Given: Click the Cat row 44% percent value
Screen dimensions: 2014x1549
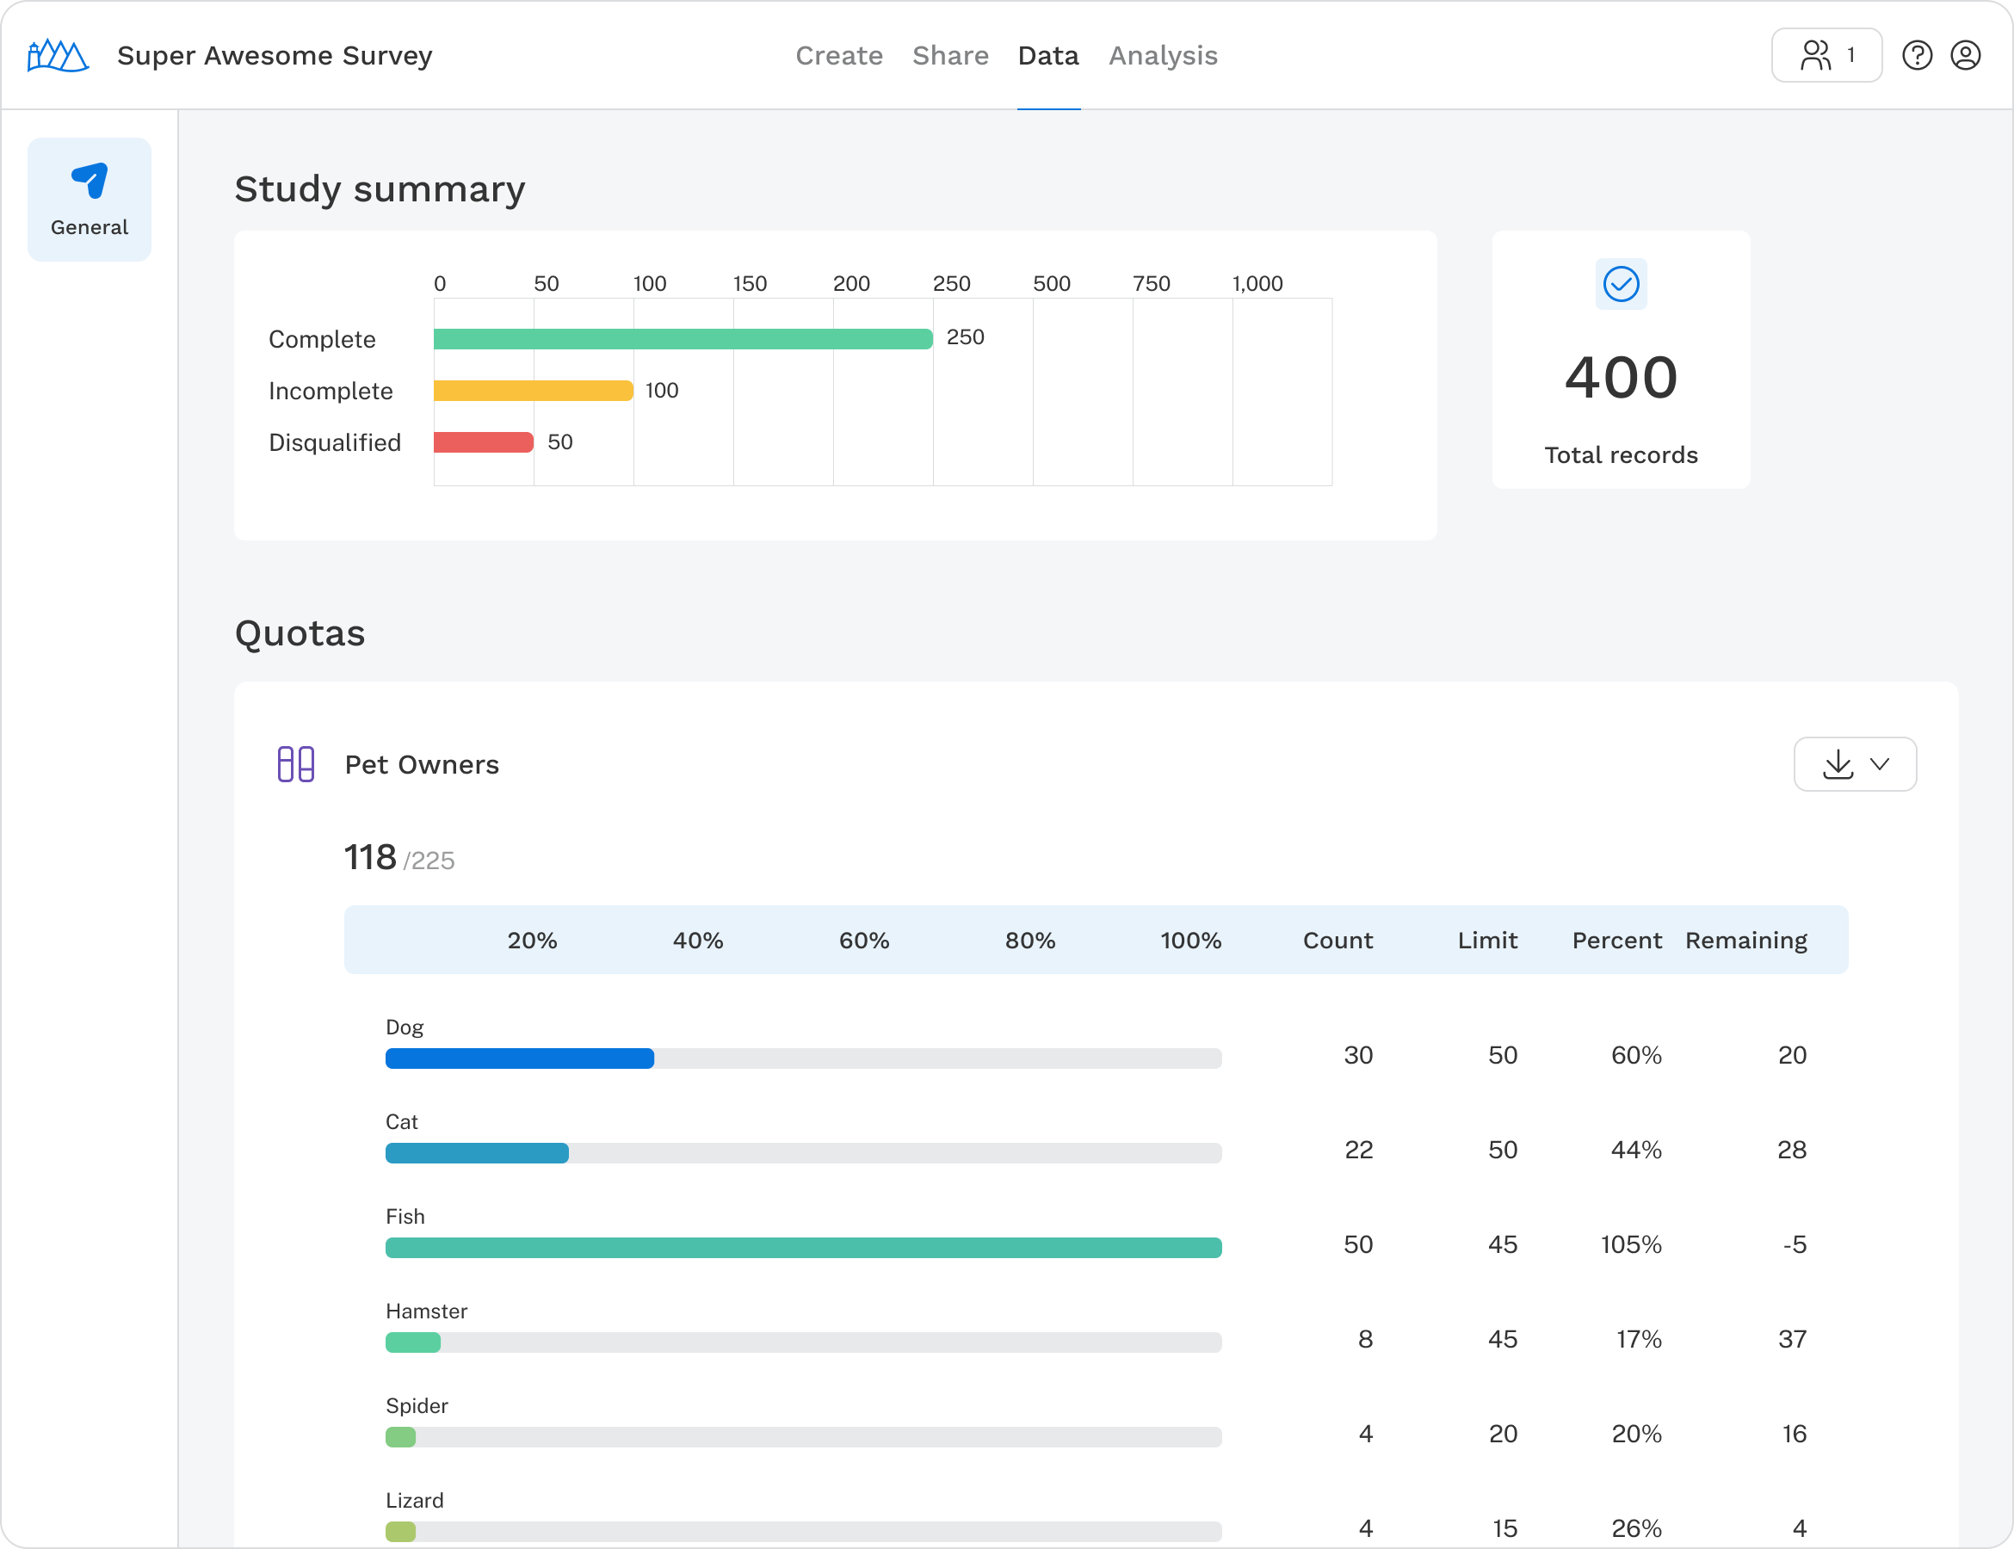Looking at the screenshot, I should coord(1636,1151).
